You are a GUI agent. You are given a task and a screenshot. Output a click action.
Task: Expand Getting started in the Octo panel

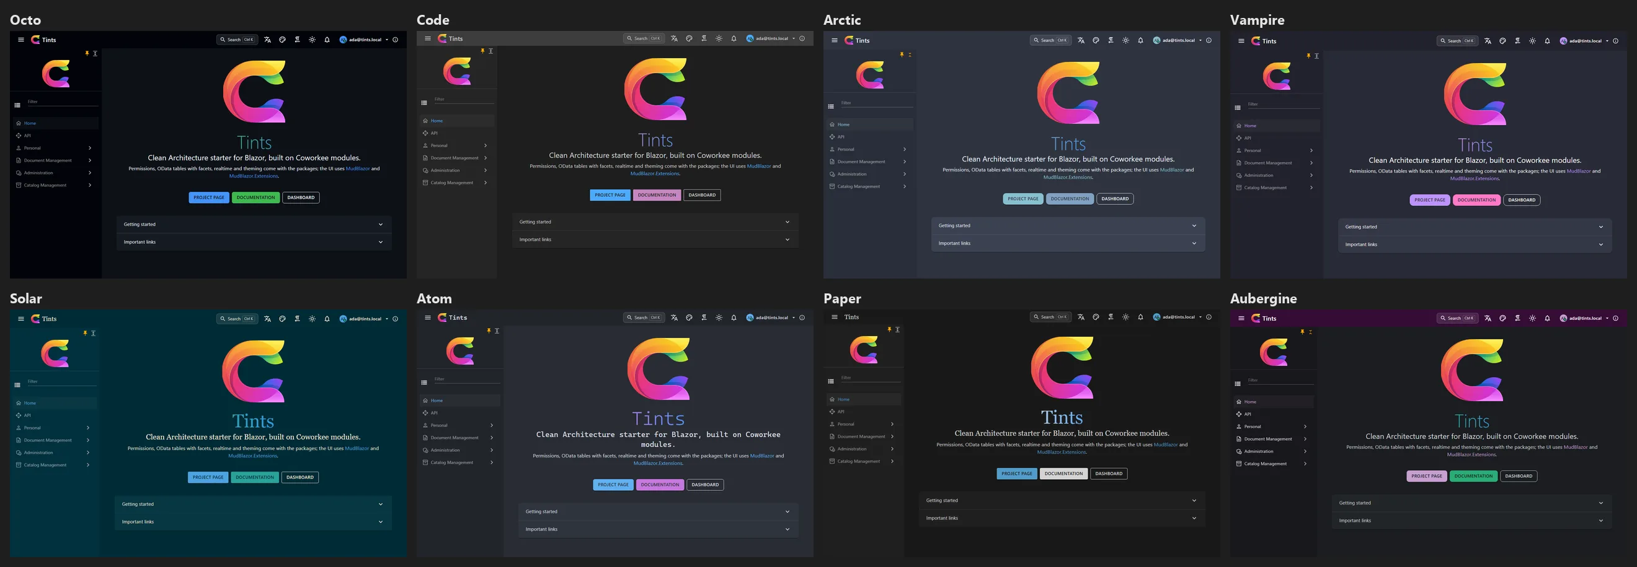pos(254,225)
